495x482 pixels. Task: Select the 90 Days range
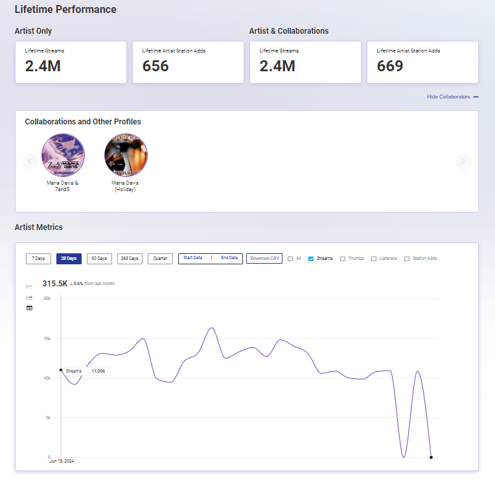pyautogui.click(x=99, y=258)
